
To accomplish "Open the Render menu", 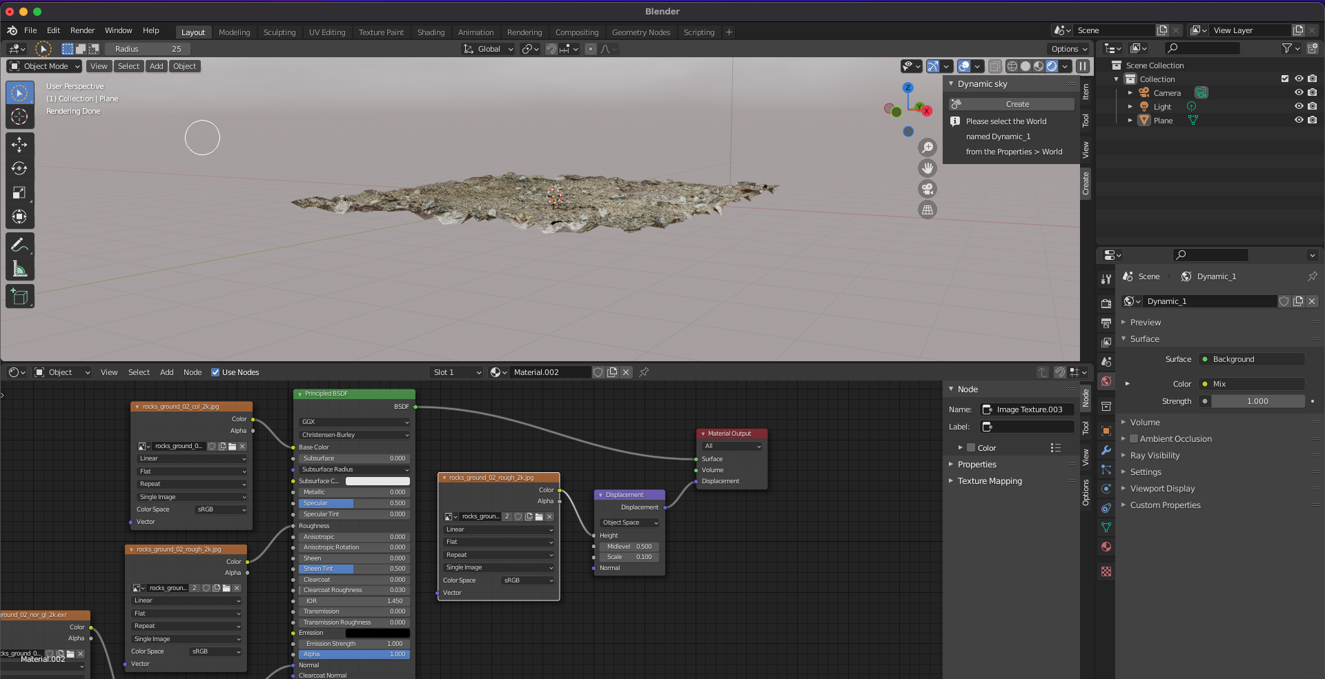I will pyautogui.click(x=82, y=30).
